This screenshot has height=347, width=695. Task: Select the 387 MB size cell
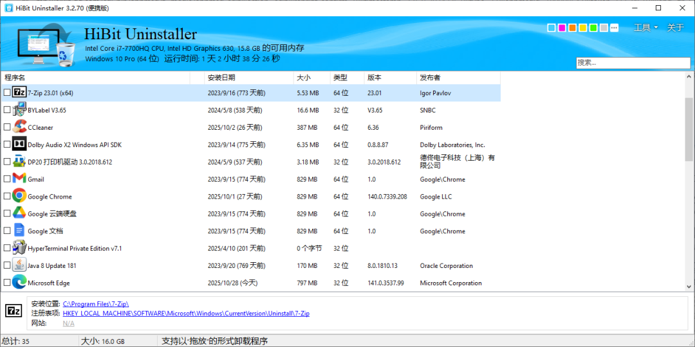[x=307, y=127]
